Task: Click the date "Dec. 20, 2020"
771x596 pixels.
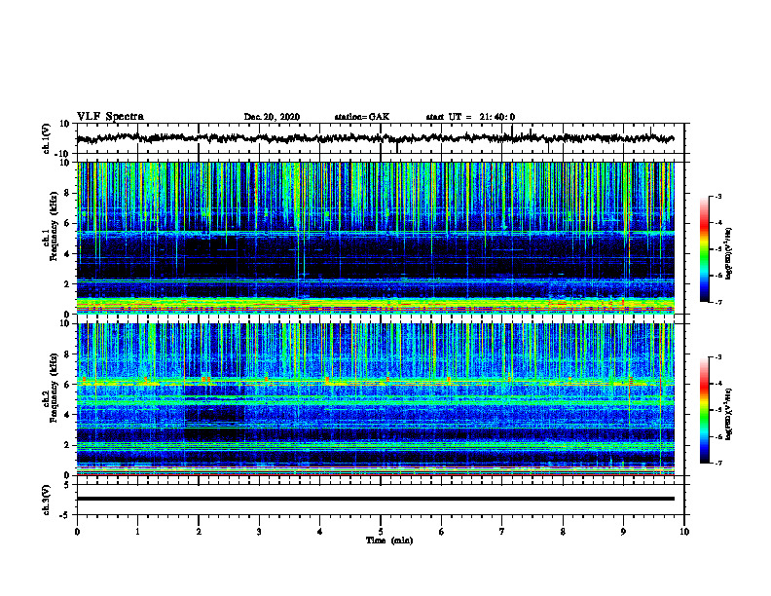Action: [x=272, y=117]
